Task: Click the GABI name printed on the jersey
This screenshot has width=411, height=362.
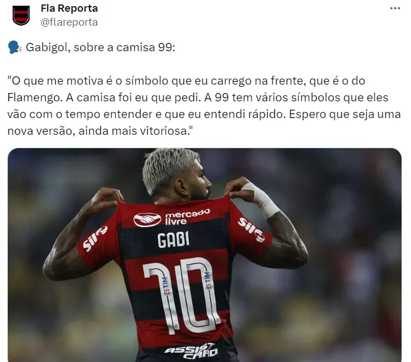Action: (x=173, y=240)
